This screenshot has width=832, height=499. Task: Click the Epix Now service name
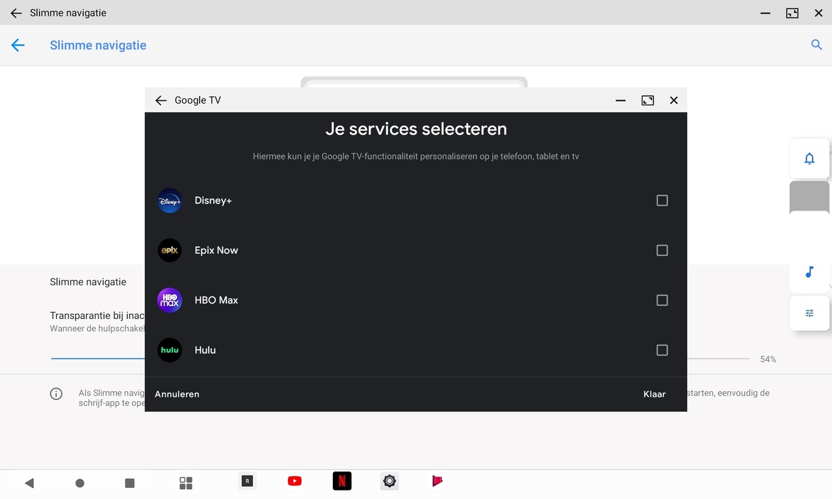(x=216, y=250)
